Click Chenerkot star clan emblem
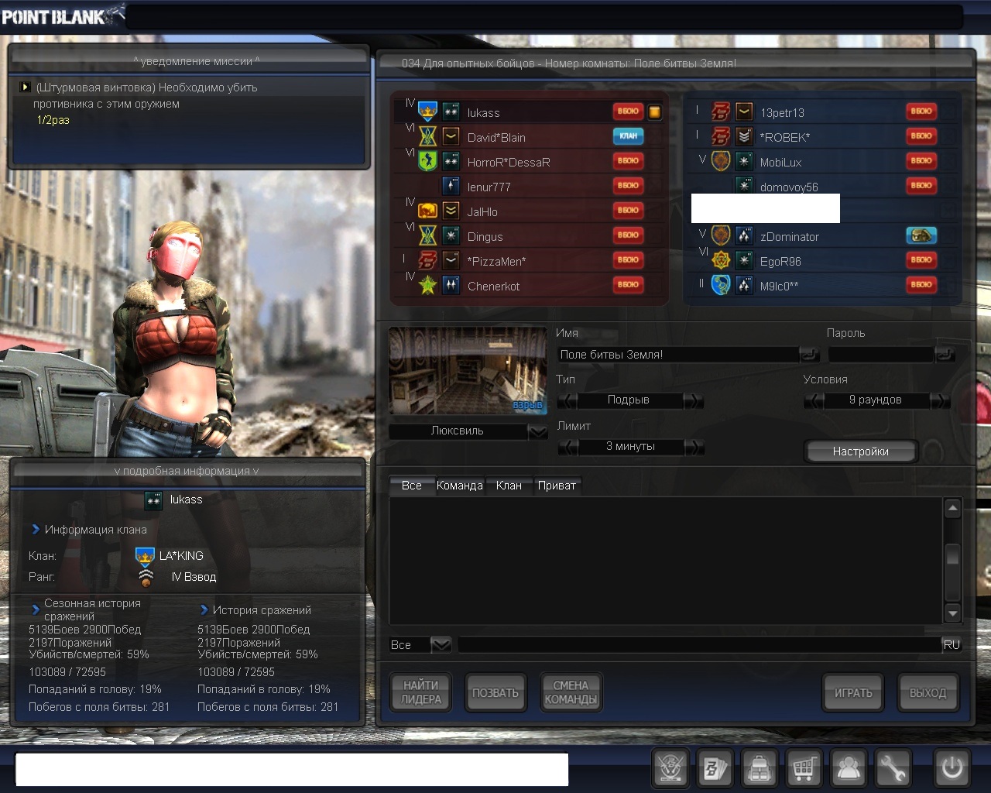 (x=427, y=285)
